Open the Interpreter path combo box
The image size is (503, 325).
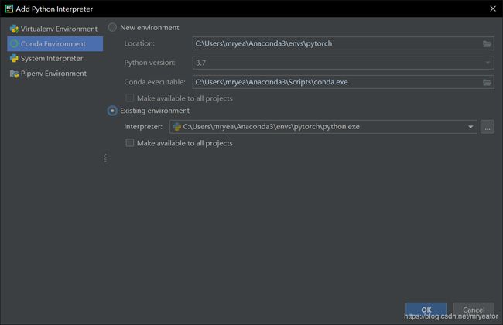[323, 127]
